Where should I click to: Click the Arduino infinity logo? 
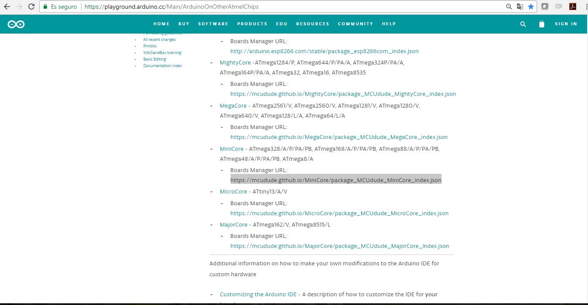(16, 24)
